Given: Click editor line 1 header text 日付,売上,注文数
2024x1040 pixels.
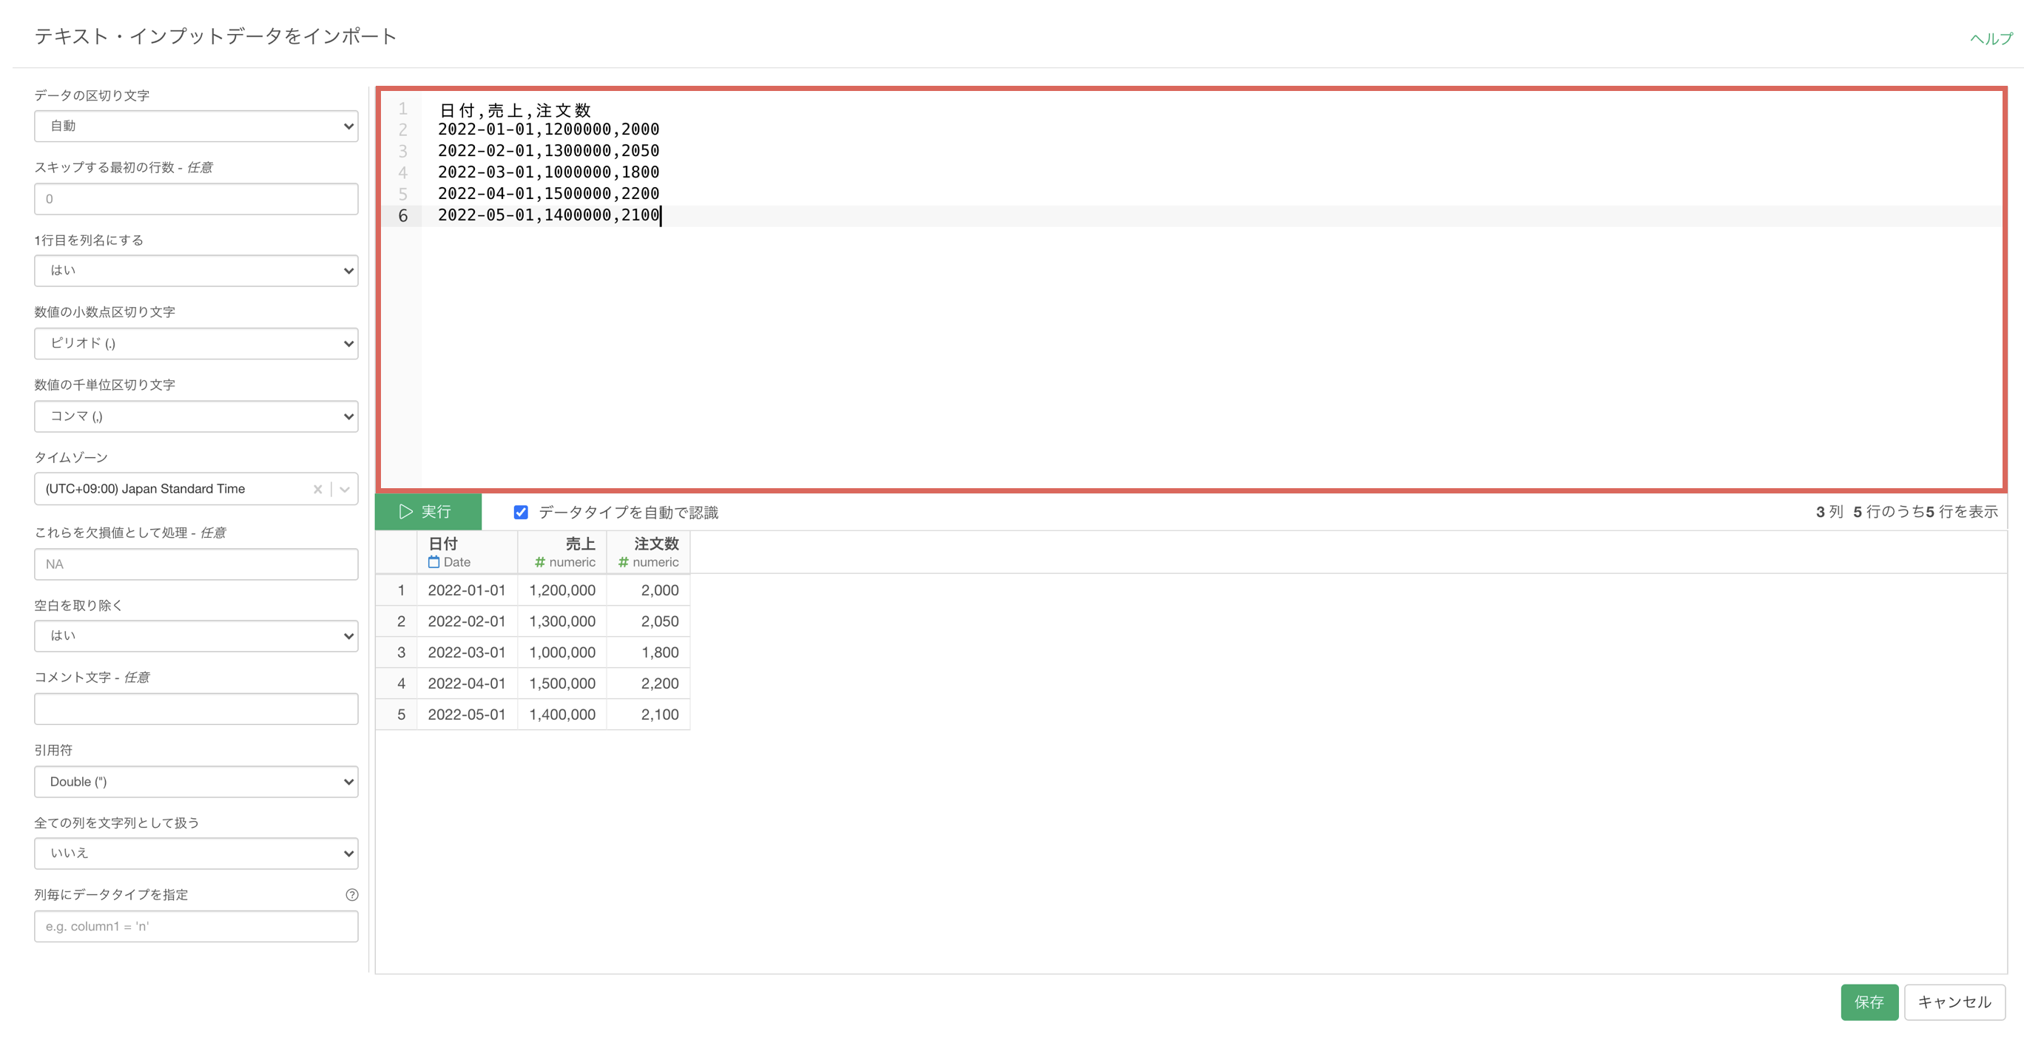Looking at the screenshot, I should 515,110.
